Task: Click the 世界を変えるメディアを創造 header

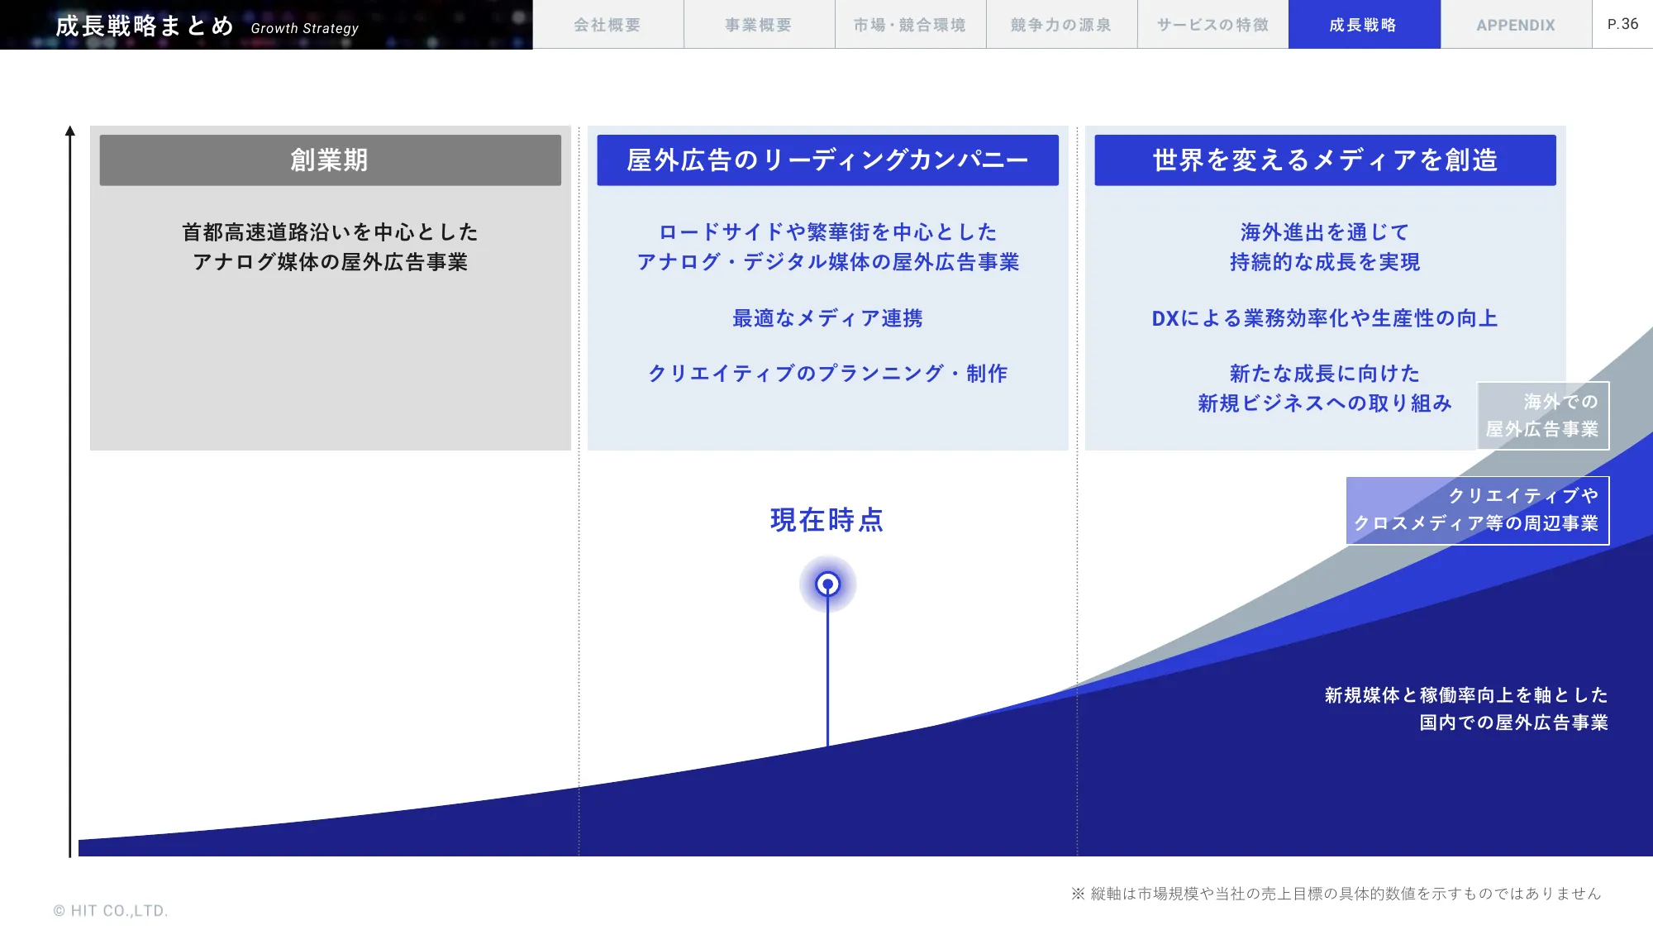Action: pyautogui.click(x=1323, y=160)
